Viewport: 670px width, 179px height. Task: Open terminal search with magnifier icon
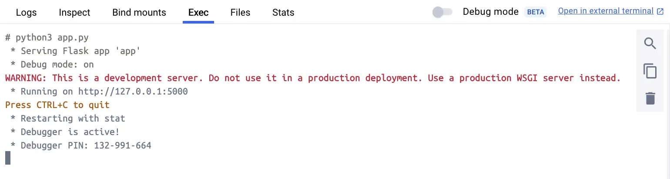click(650, 44)
